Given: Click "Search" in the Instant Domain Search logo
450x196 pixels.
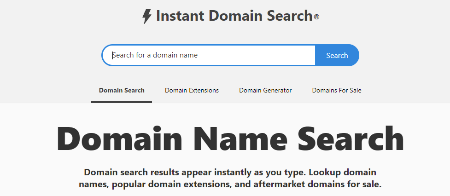Looking at the screenshot, I should (x=289, y=16).
